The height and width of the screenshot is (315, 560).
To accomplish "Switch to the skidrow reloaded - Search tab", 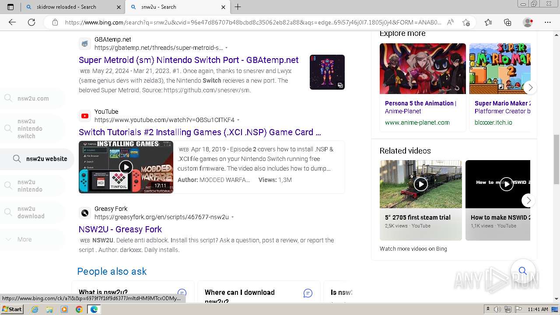I will (x=73, y=7).
